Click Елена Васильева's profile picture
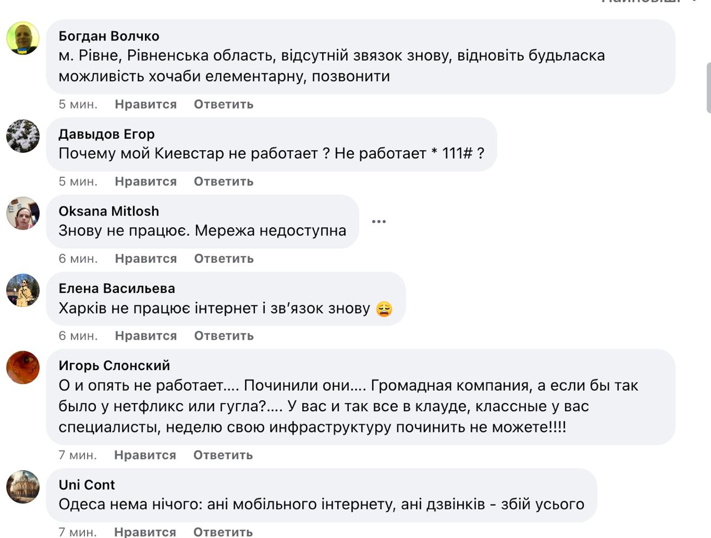The height and width of the screenshot is (538, 711). pos(23,290)
